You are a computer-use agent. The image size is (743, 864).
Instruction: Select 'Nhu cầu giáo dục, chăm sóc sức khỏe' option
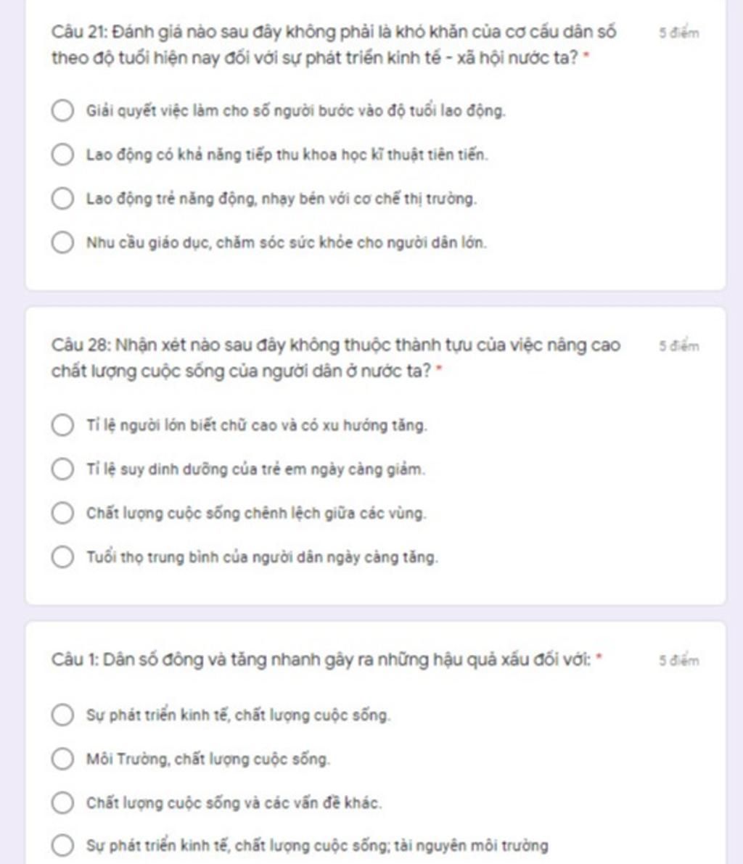click(x=63, y=242)
